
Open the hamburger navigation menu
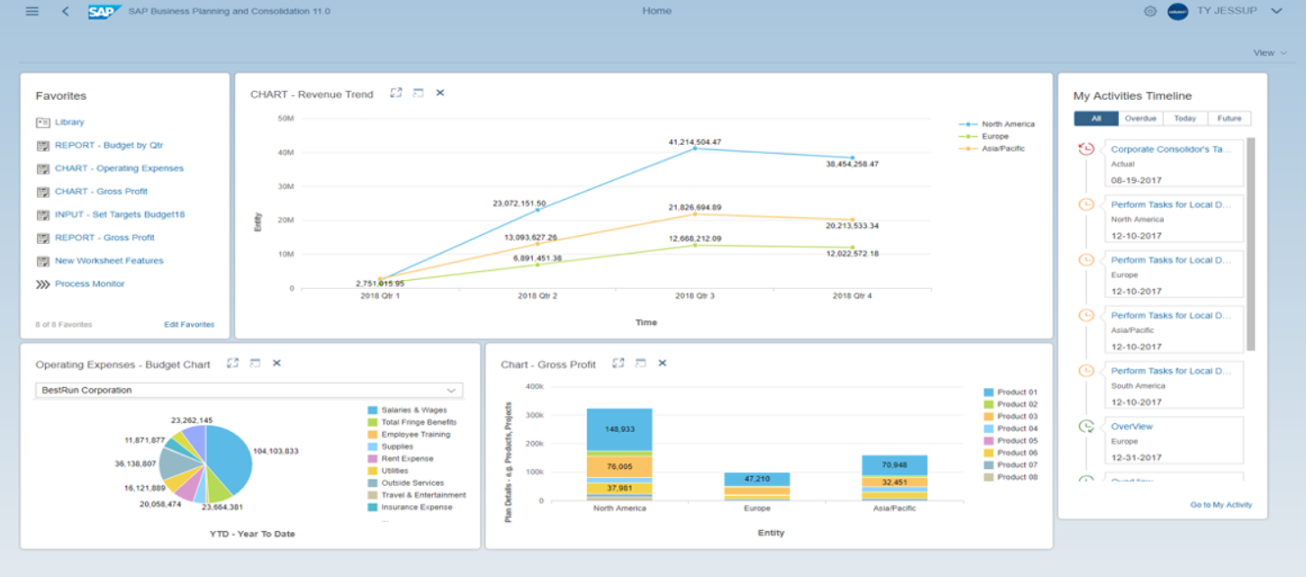[32, 11]
